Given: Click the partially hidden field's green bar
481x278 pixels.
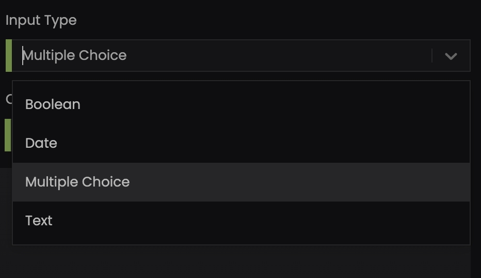Looking at the screenshot, I should (7, 135).
